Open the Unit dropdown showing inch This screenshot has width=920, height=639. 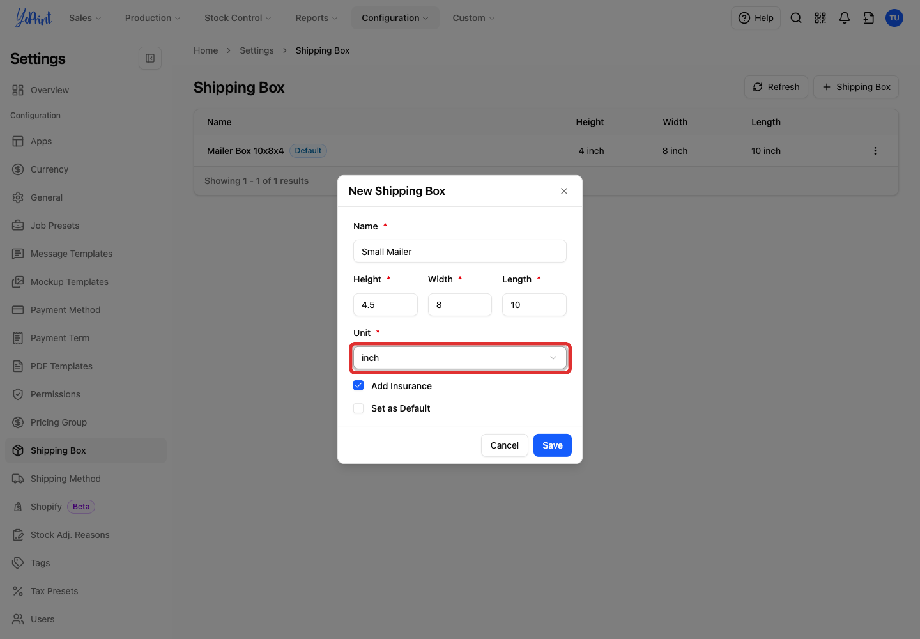pos(460,358)
